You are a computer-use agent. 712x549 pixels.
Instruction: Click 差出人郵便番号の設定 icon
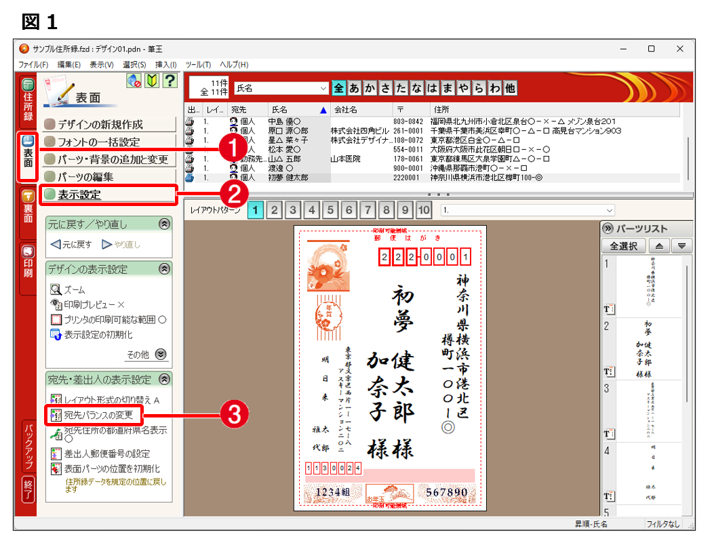coord(56,453)
